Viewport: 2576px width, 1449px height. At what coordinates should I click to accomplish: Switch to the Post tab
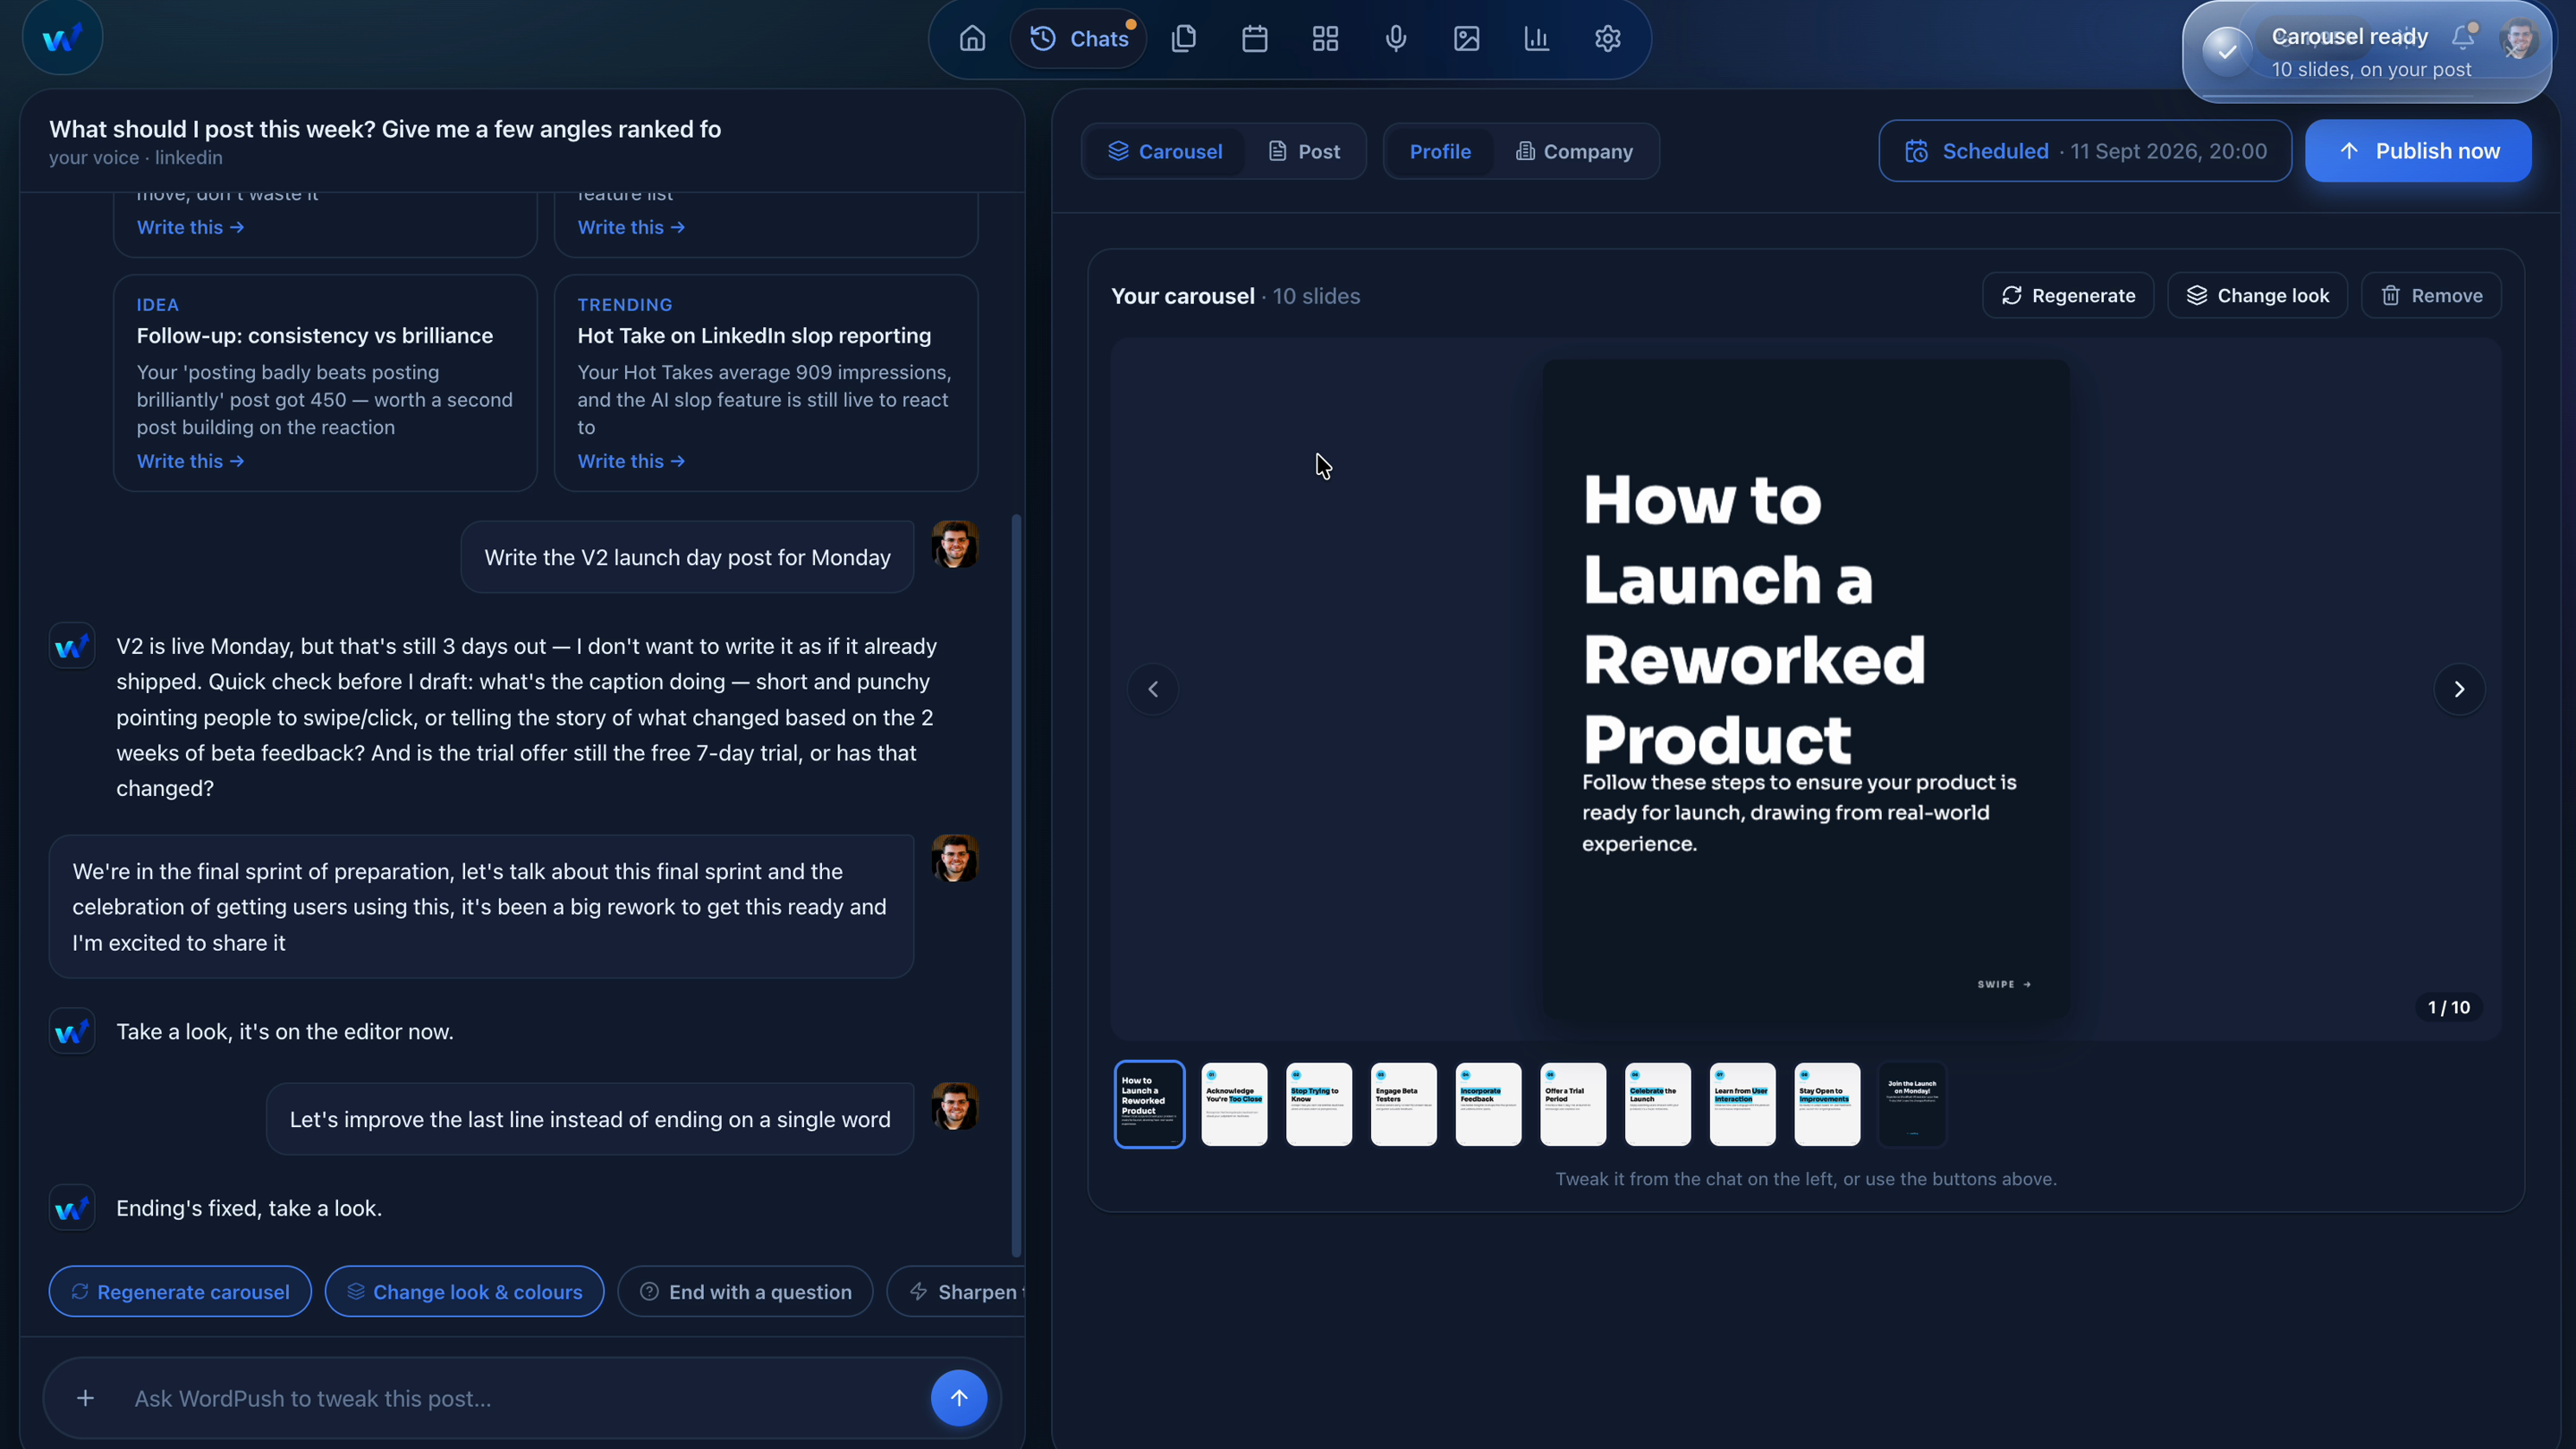pos(1304,151)
